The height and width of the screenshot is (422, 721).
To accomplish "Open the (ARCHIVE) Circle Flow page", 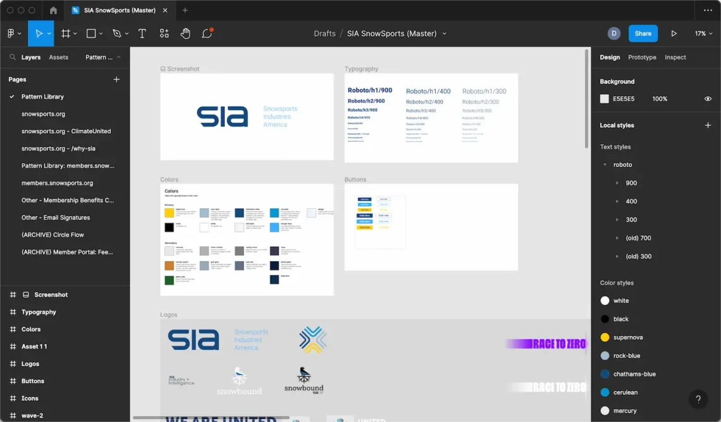I will pyautogui.click(x=52, y=235).
